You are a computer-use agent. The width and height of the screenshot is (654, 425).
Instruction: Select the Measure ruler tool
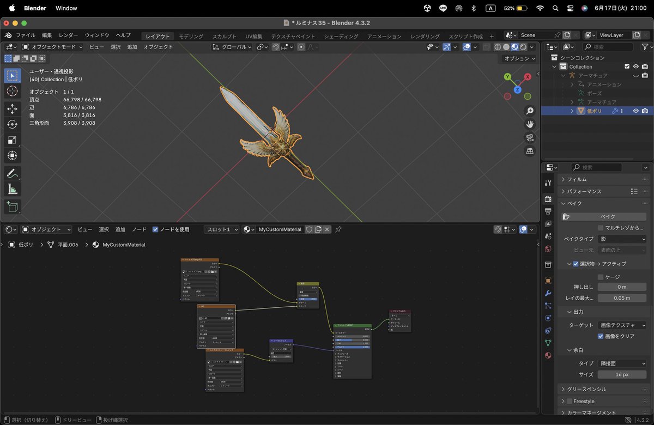pyautogui.click(x=12, y=190)
